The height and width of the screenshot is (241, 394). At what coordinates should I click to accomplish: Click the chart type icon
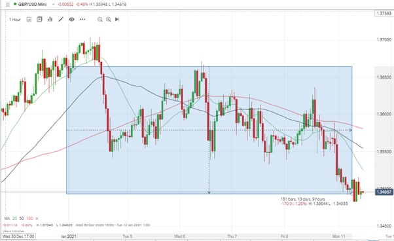[x=29, y=20]
